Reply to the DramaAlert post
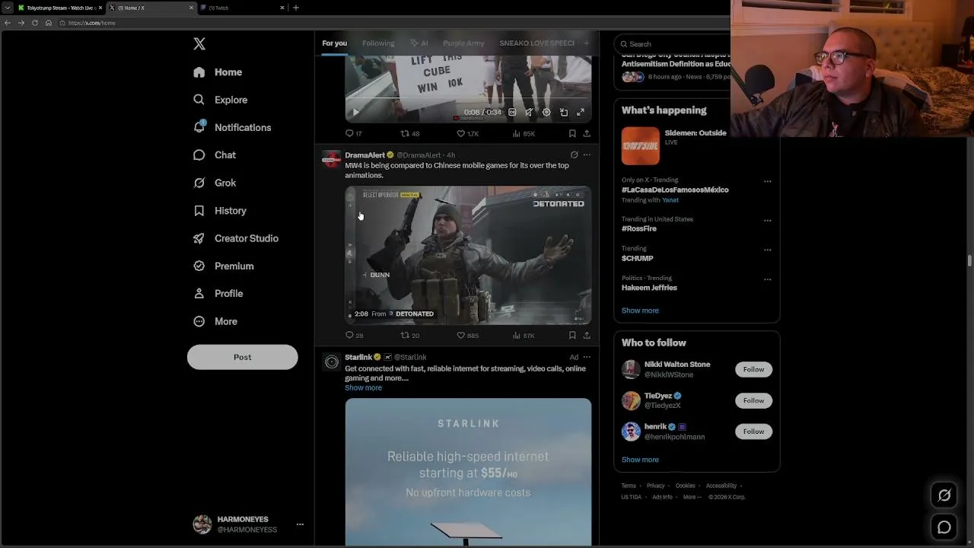Image resolution: width=974 pixels, height=548 pixels. 355,335
